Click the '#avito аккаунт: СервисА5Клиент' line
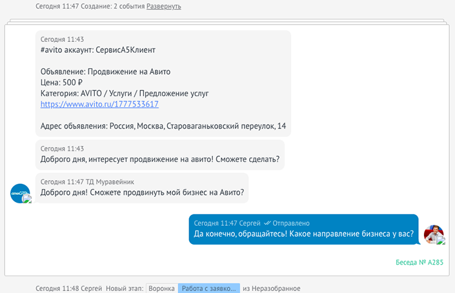The height and width of the screenshot is (293, 455). [x=98, y=50]
